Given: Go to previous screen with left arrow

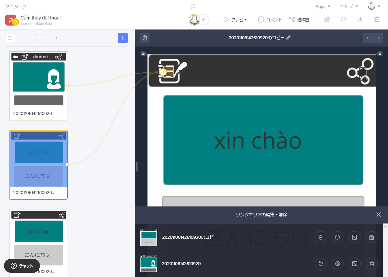Looking at the screenshot, I should 368,38.
